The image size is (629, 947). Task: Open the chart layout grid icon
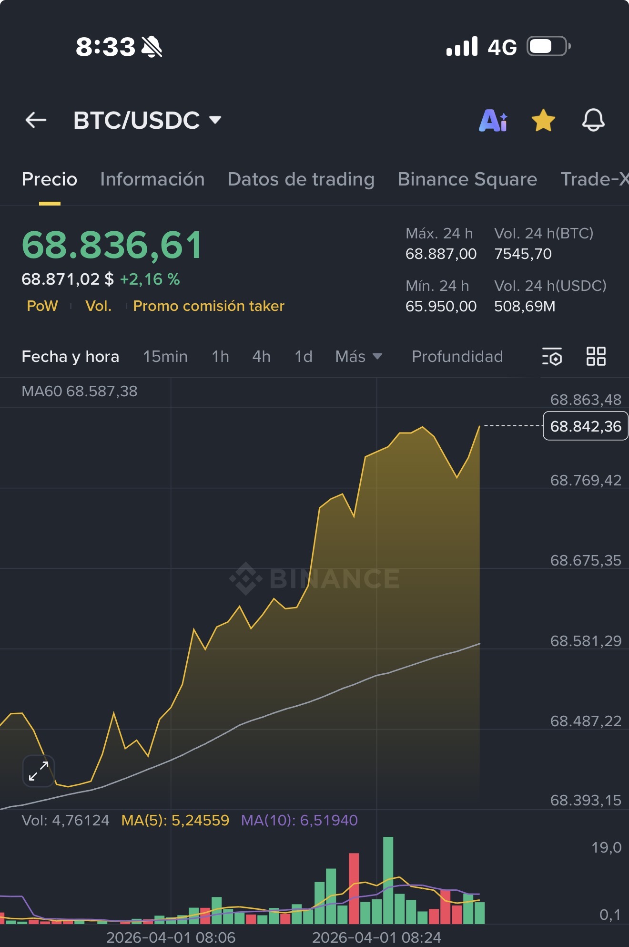tap(596, 356)
